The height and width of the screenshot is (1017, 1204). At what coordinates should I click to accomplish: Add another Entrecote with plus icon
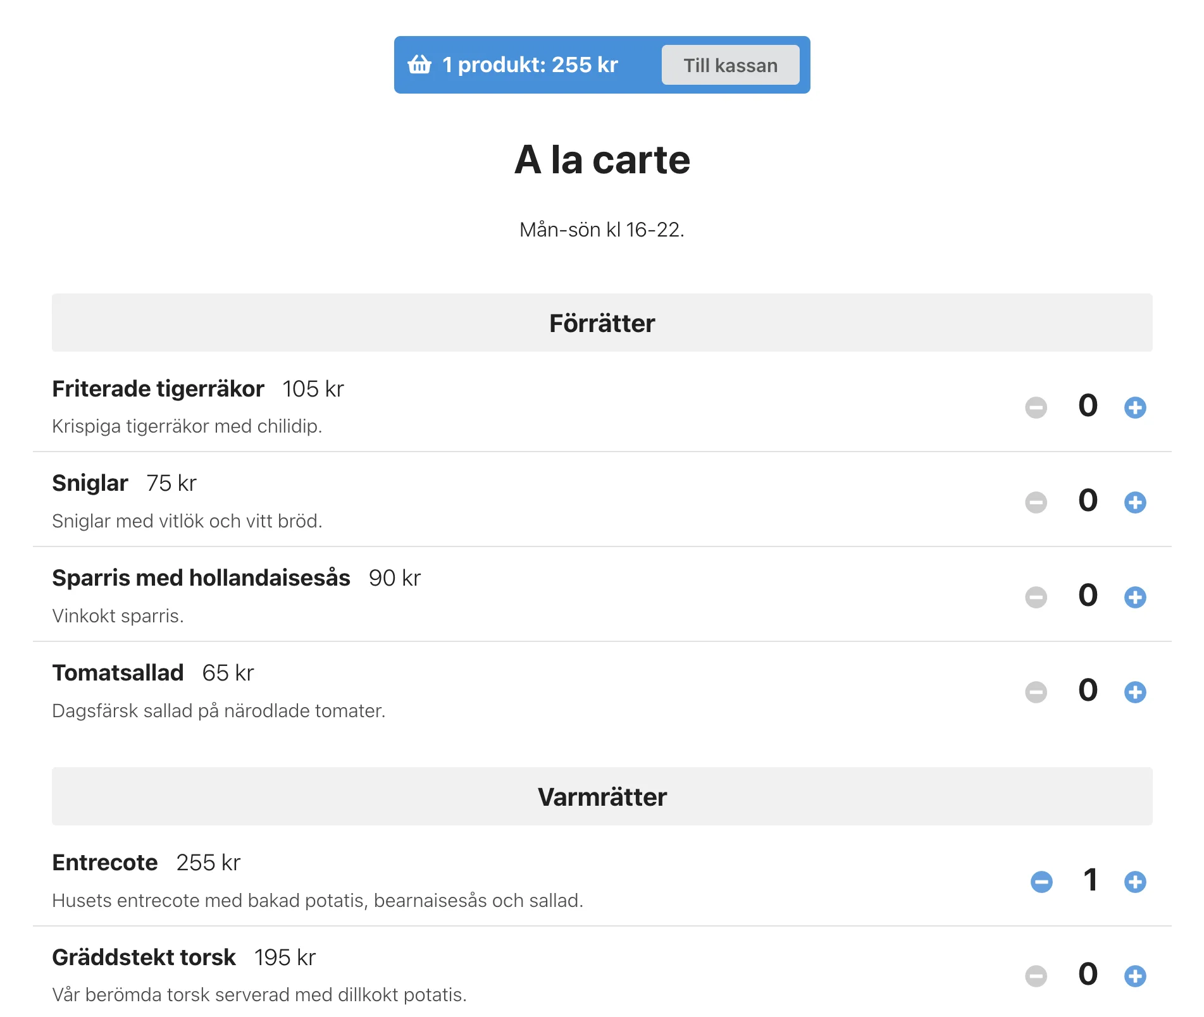[x=1135, y=882]
